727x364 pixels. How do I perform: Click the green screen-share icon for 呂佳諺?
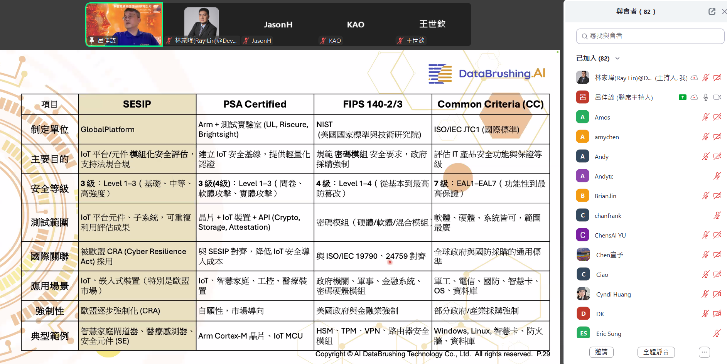click(682, 97)
